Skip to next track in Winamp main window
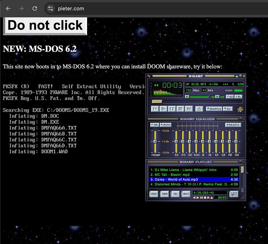268x244 pixels. point(189,109)
